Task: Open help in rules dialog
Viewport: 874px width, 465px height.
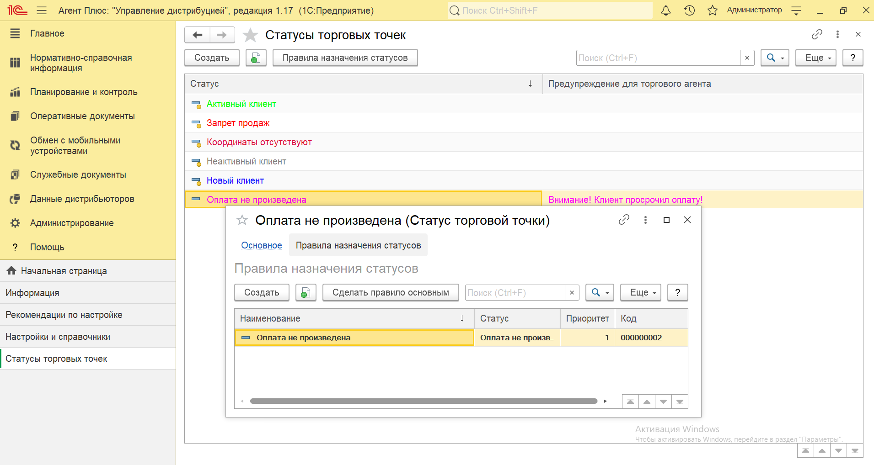Action: tap(678, 292)
